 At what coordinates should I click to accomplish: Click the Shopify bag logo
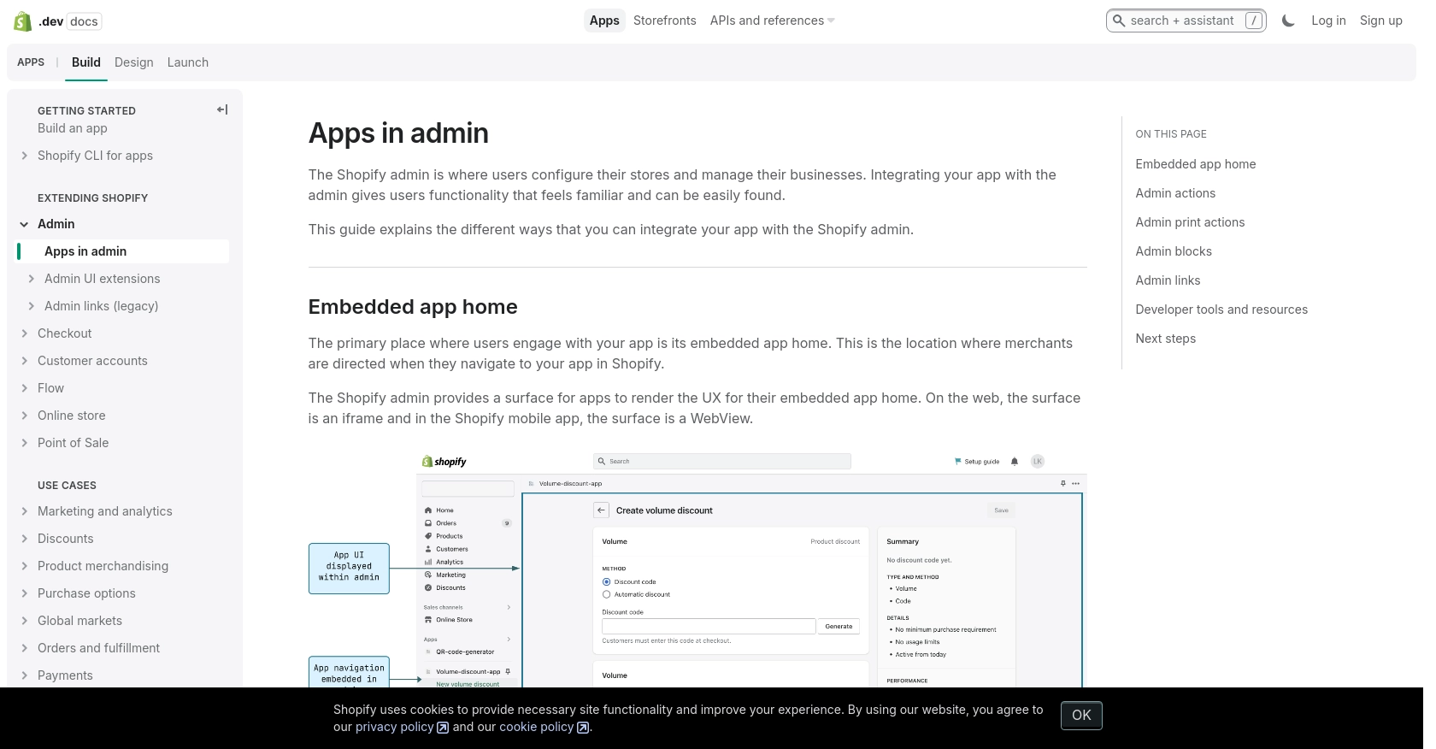click(23, 21)
